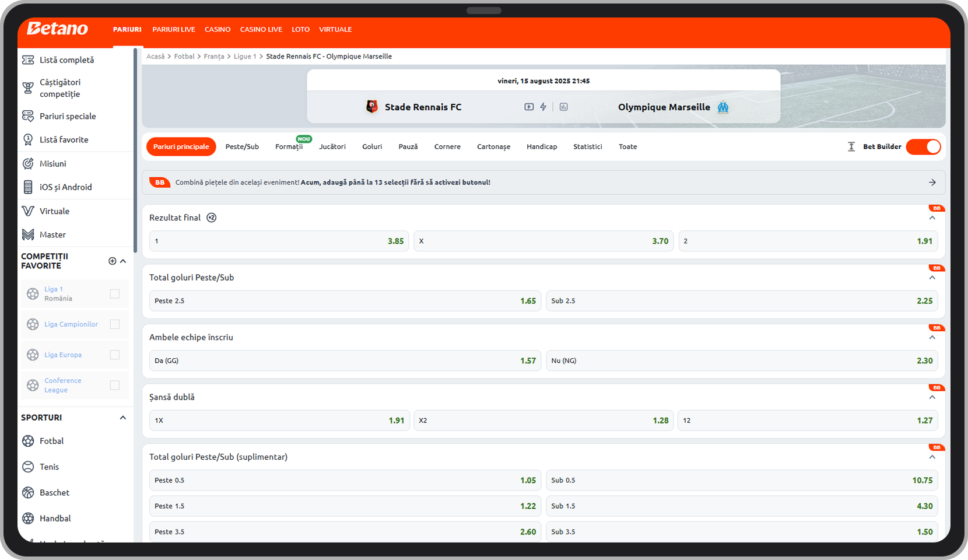This screenshot has width=968, height=560.
Task: Go to Fotbal breadcrumb link
Action: point(184,57)
